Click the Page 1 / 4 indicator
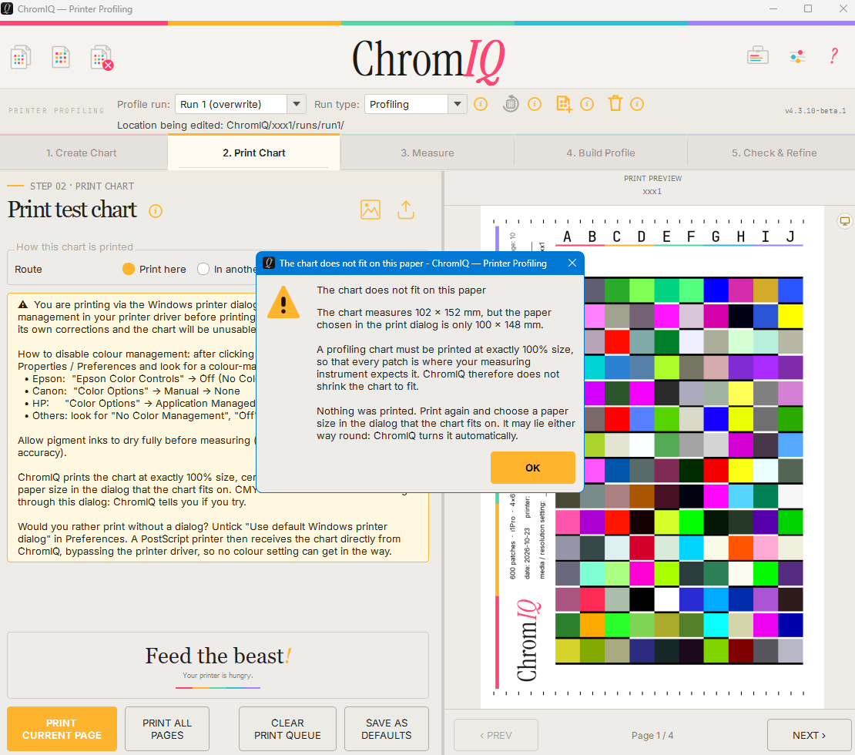Image resolution: width=855 pixels, height=755 pixels. 652,736
